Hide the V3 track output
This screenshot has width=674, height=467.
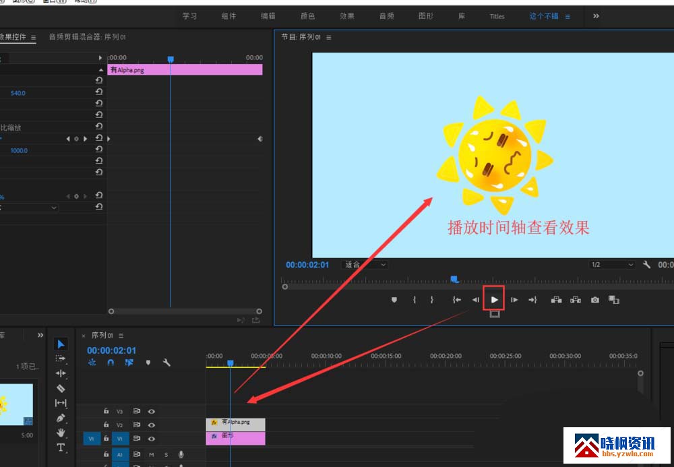[x=151, y=411]
